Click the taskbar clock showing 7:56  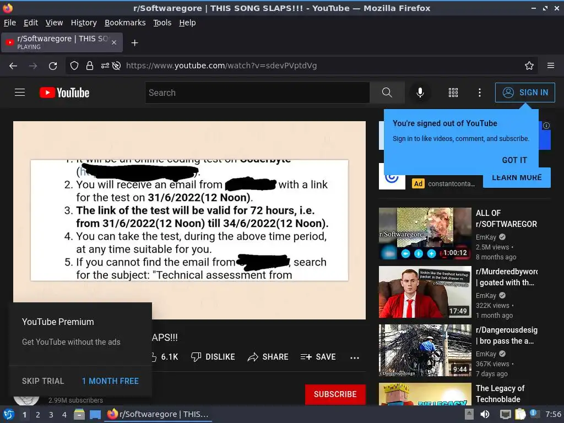coord(553,414)
